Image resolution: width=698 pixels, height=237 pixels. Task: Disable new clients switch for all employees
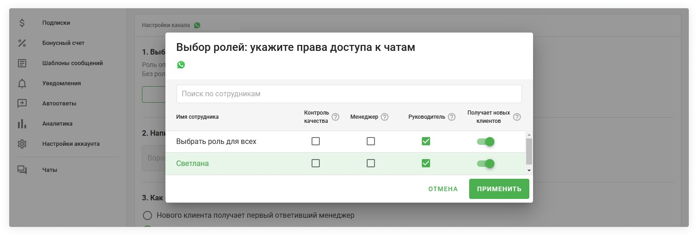click(486, 141)
